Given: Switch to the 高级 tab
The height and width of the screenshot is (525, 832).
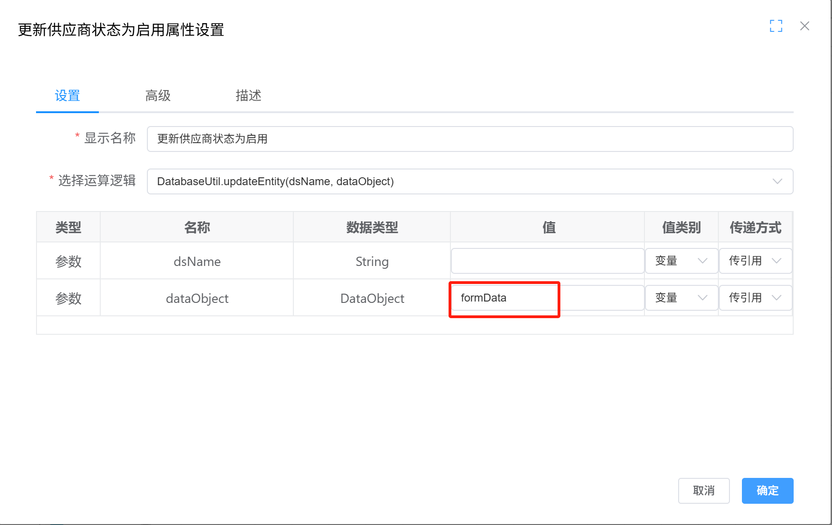Looking at the screenshot, I should pyautogui.click(x=158, y=96).
